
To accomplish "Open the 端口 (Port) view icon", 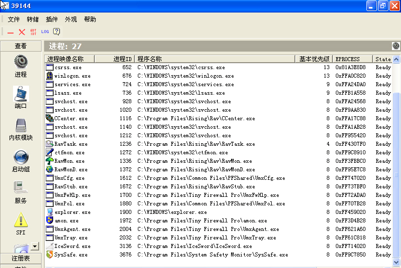I will [x=21, y=94].
